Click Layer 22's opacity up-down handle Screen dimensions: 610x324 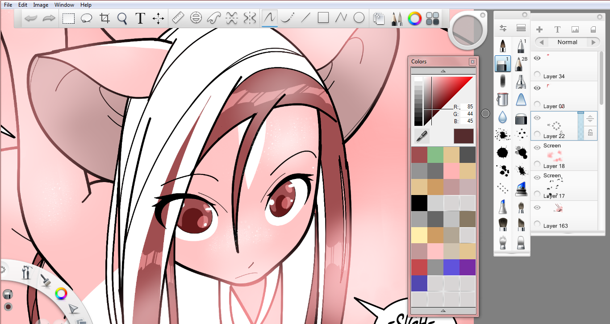[590, 119]
